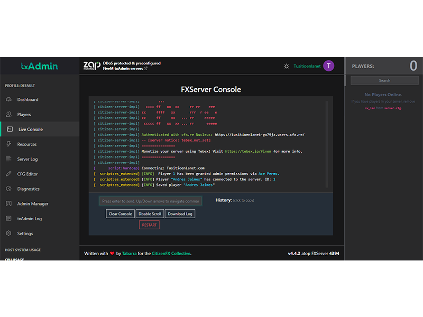Click the "tebex_not_set" server notice line
This screenshot has height=317, width=423.
point(176,140)
